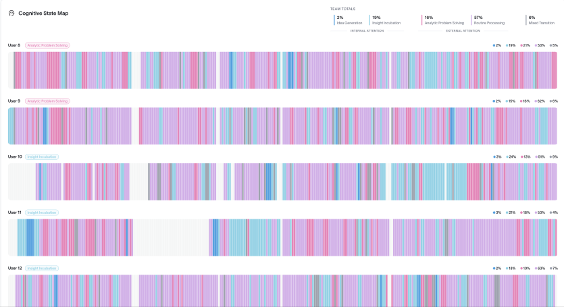Click User 9's 62% purple legend value
Viewport: 564px width, 307px height.
pos(540,101)
